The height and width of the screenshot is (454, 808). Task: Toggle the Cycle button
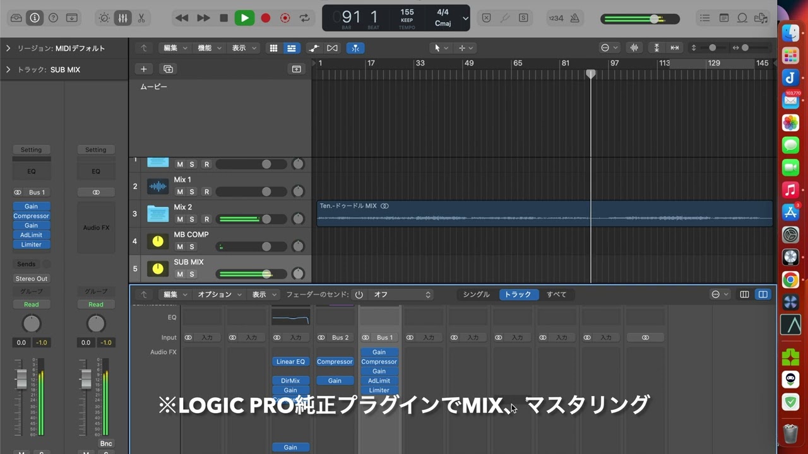pyautogui.click(x=305, y=18)
